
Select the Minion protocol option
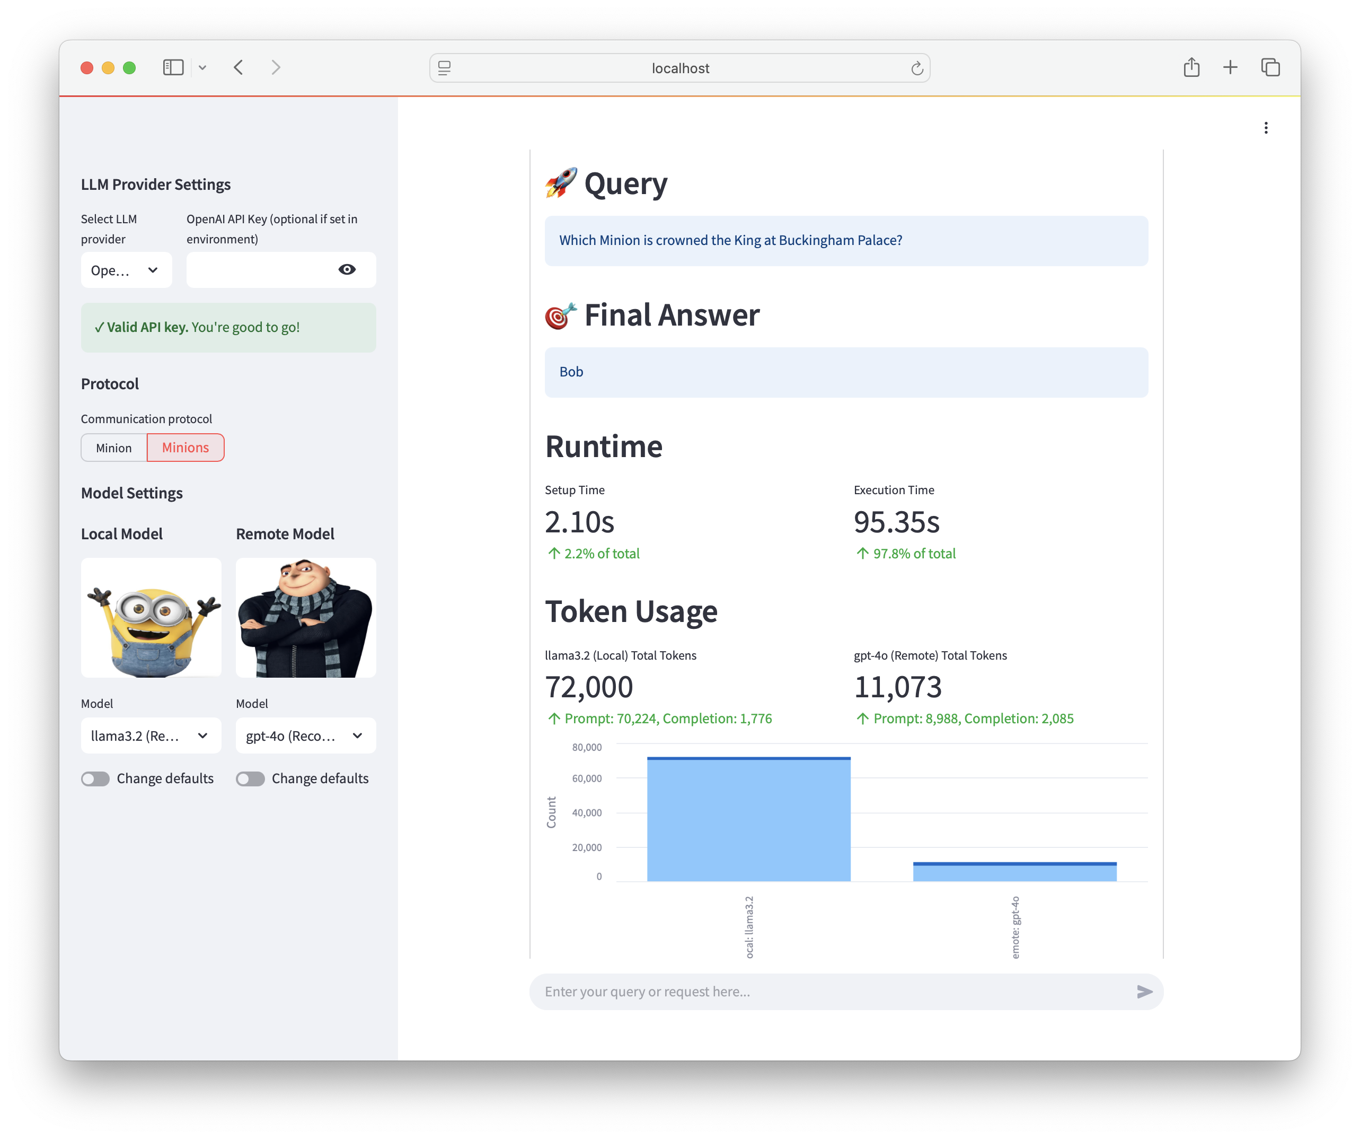[114, 448]
